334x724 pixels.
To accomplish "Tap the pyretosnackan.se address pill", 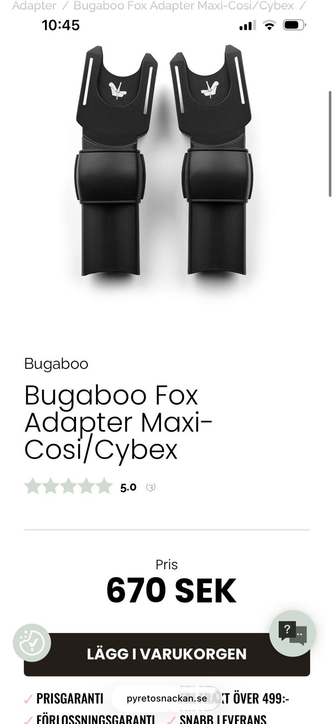I will [167, 698].
